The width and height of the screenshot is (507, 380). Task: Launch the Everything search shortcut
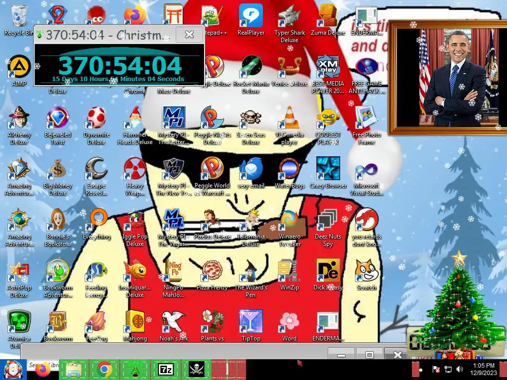pos(97,224)
